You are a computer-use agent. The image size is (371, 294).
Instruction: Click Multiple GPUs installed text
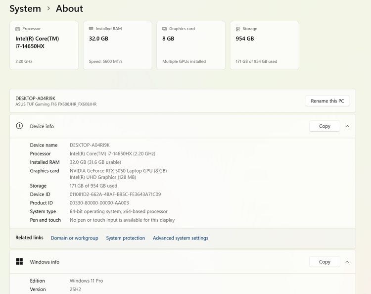(184, 61)
